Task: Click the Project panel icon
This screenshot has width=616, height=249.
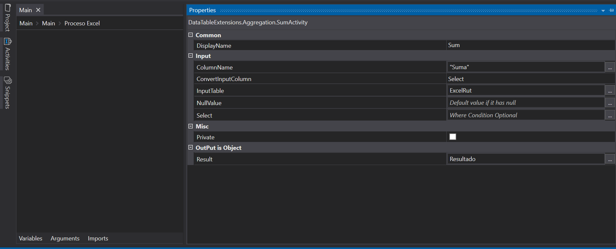Action: point(8,8)
